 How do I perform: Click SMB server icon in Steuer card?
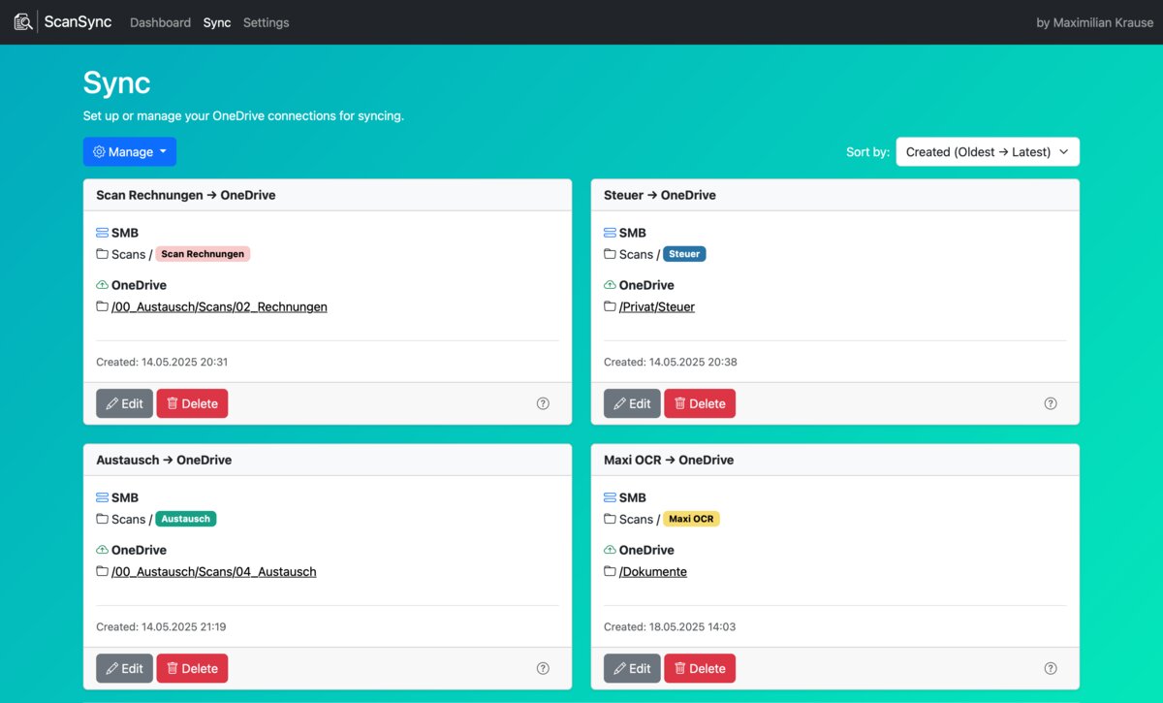(x=610, y=233)
